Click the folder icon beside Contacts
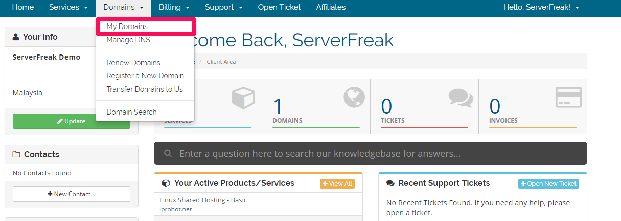The height and width of the screenshot is (221, 621). [x=16, y=154]
